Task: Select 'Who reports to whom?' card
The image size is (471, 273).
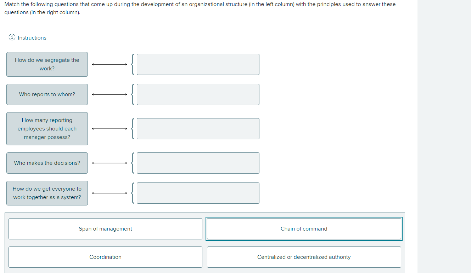Action: pos(47,94)
